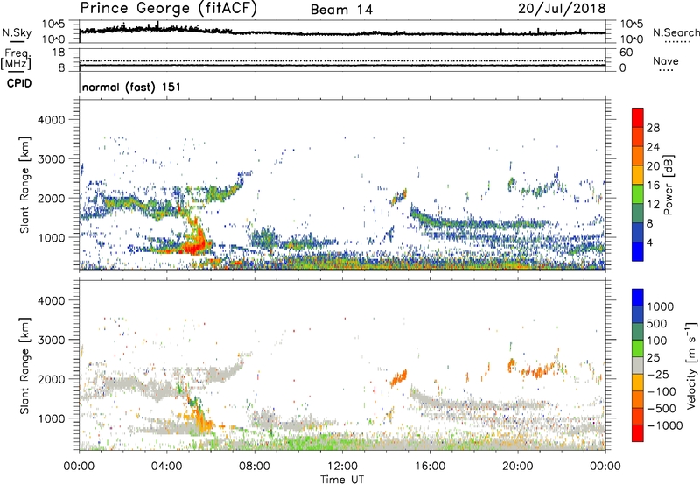Click the '28' label on Power colorbar
700x485 pixels.
click(x=653, y=128)
